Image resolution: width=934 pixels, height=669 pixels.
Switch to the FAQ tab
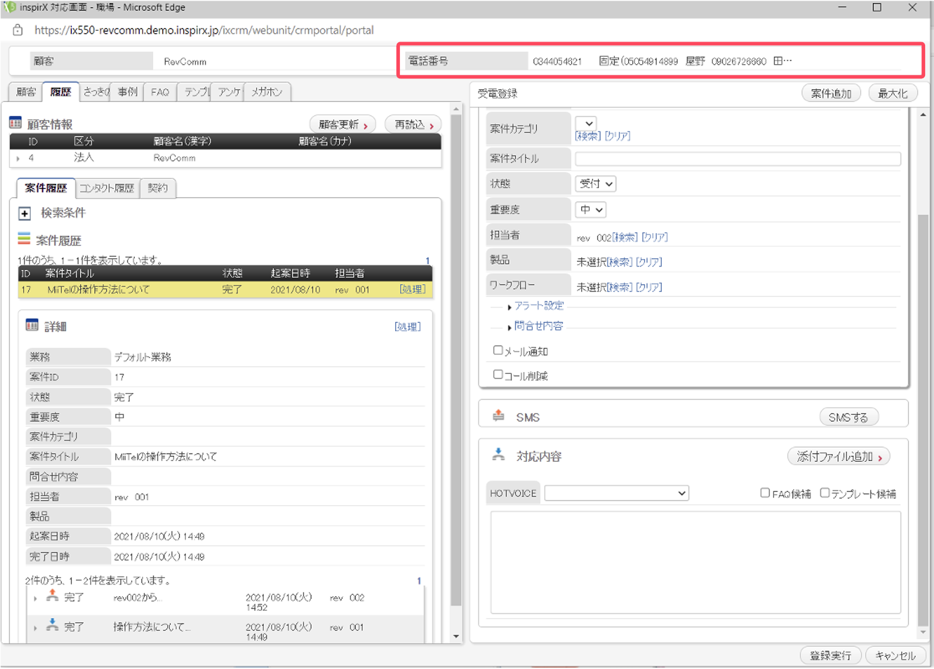tap(160, 92)
